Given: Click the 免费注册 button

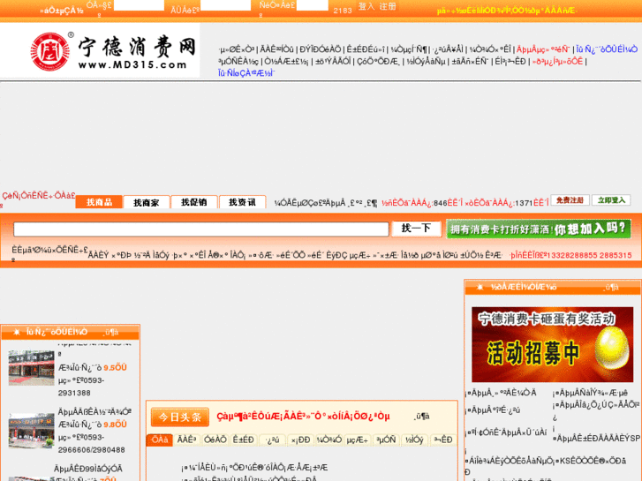Looking at the screenshot, I should pos(570,200).
